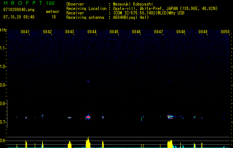Click the faint 0.92 kHz echo near 0844

pyautogui.click(x=88, y=81)
